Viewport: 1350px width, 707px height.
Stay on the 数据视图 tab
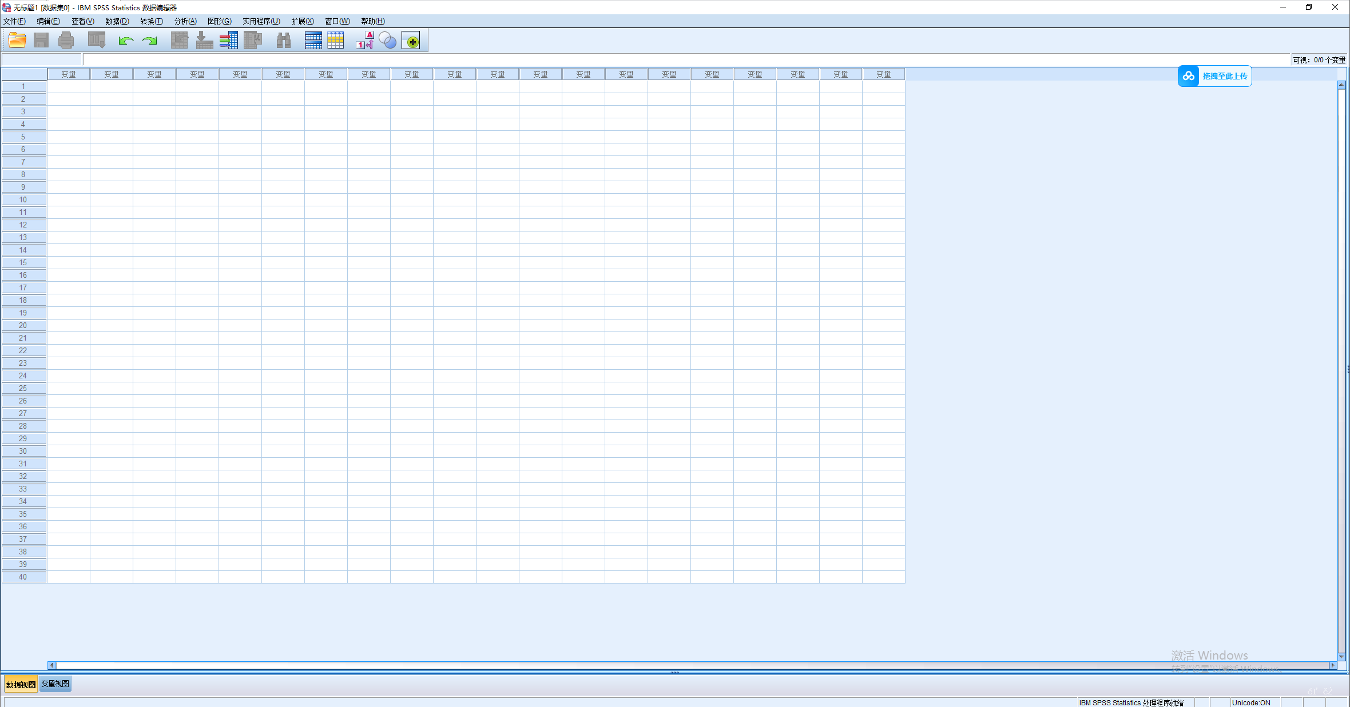click(20, 684)
